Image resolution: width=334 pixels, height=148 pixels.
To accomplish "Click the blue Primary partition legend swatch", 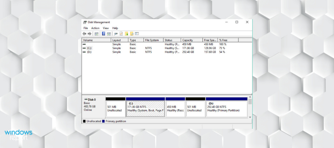I will pyautogui.click(x=104, y=121).
